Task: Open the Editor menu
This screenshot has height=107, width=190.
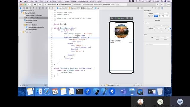Action: click(60, 1)
